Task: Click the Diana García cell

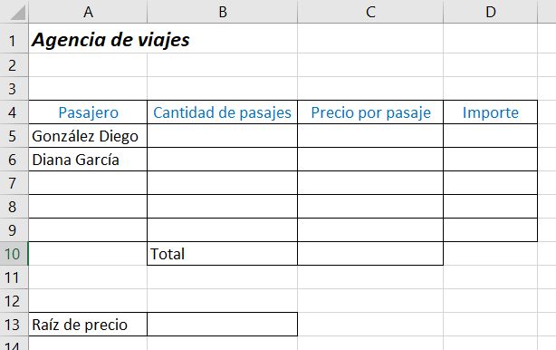Action: (x=88, y=160)
